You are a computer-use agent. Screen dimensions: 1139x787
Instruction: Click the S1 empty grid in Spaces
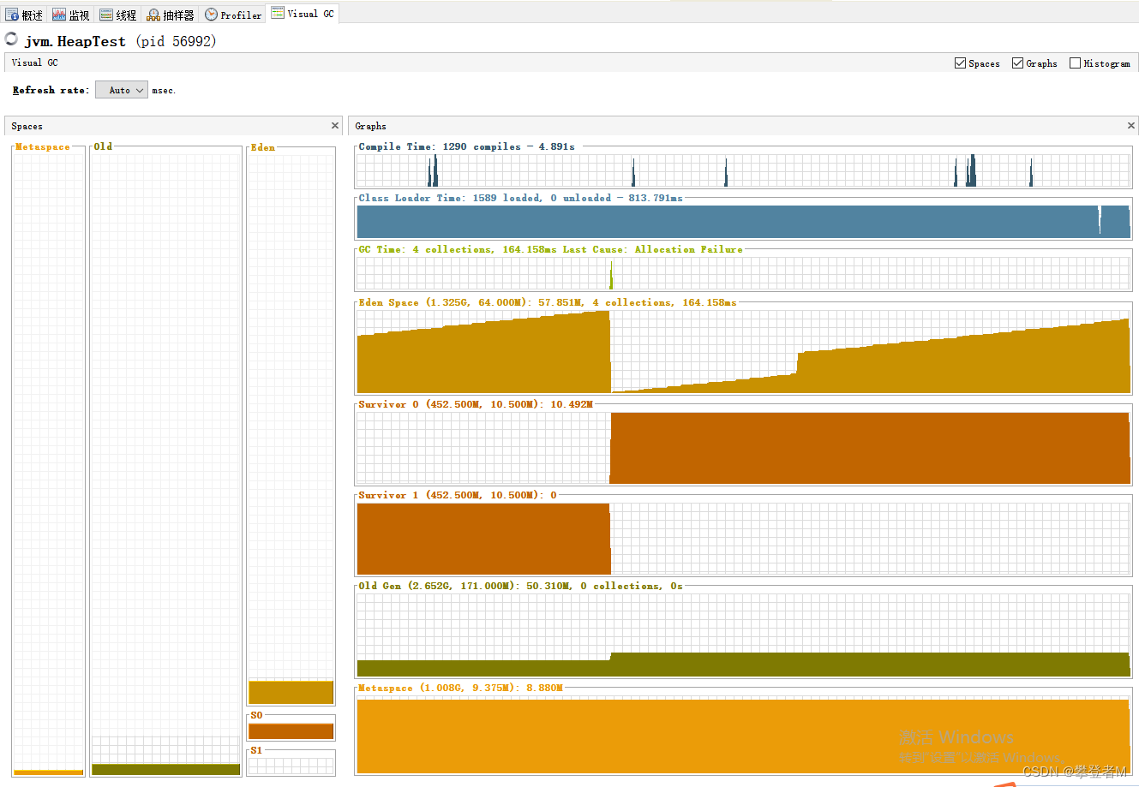tap(291, 766)
